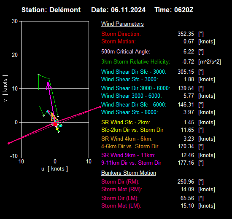Click the magenta marker at hodograph top
Screen dimensions: 232x219
[x=48, y=83]
